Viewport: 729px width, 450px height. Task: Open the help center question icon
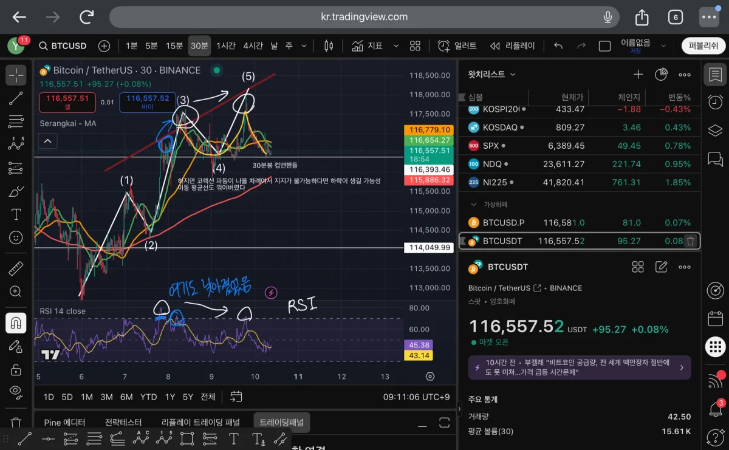point(715,436)
